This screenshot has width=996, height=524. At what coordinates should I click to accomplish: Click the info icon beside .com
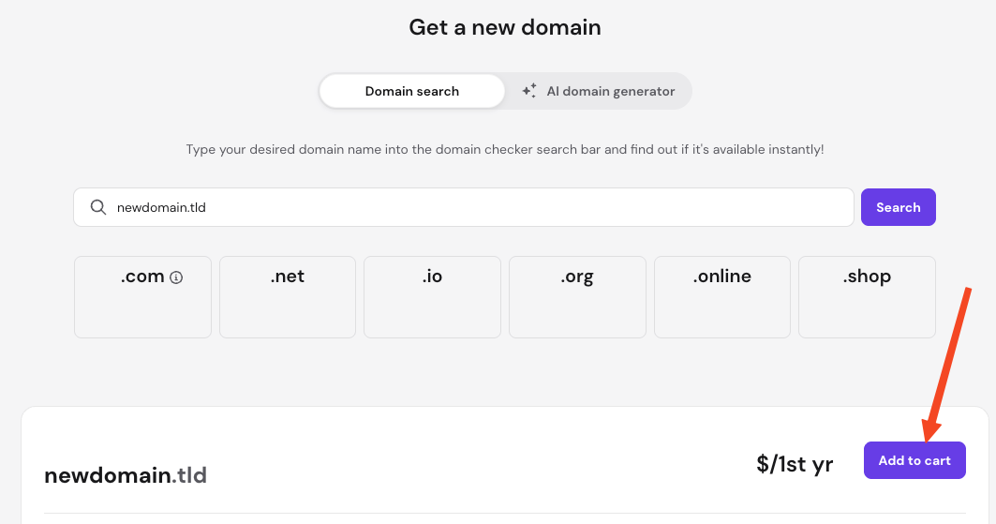(176, 277)
